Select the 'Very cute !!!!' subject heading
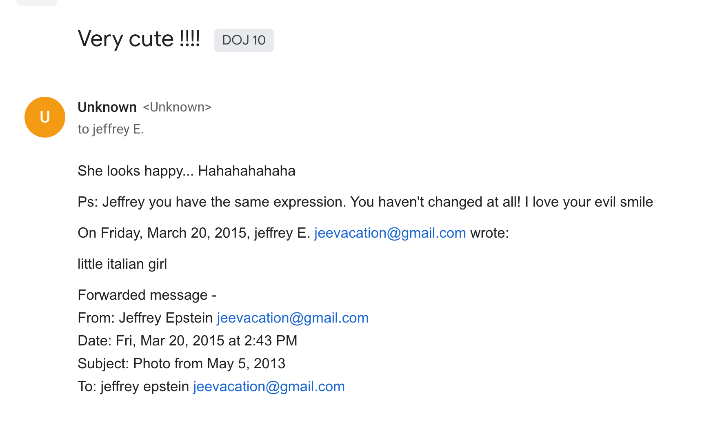 139,39
